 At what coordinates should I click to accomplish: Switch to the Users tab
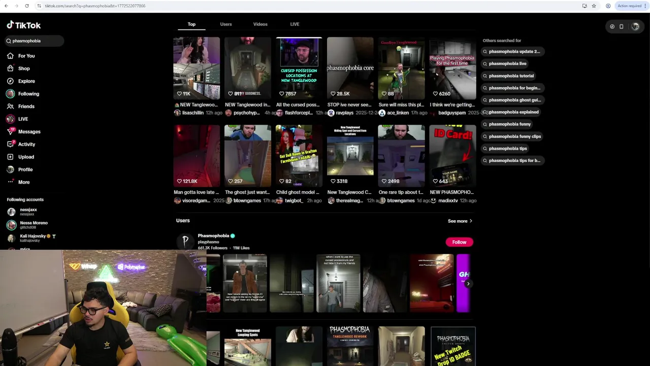[x=226, y=24]
